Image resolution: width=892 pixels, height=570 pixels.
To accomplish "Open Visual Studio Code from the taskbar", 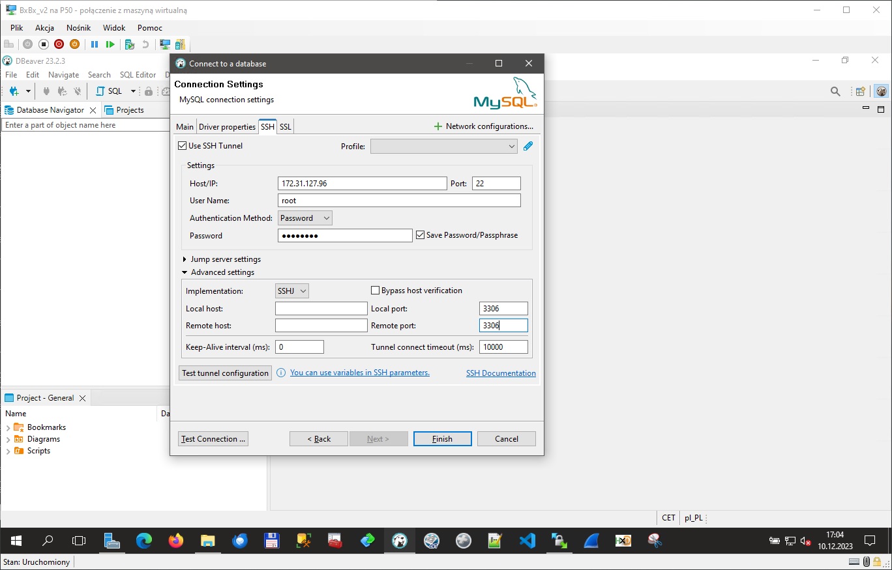I will tap(527, 541).
